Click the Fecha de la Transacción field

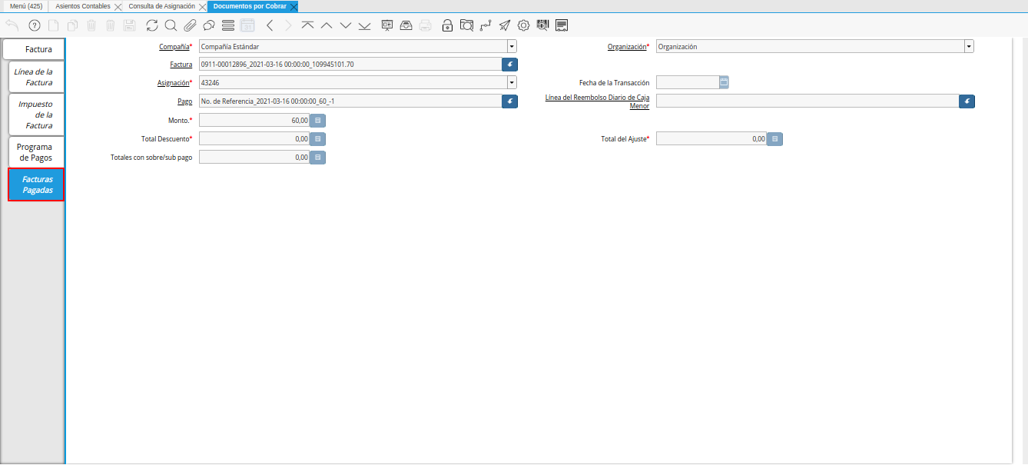[x=687, y=82]
